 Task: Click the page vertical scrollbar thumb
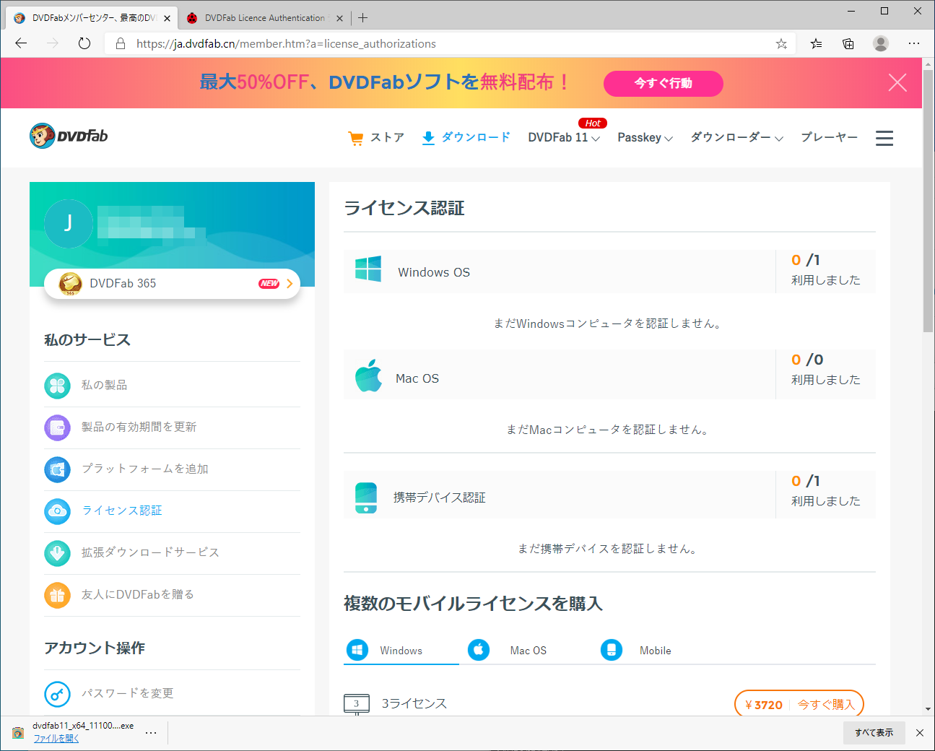928,201
